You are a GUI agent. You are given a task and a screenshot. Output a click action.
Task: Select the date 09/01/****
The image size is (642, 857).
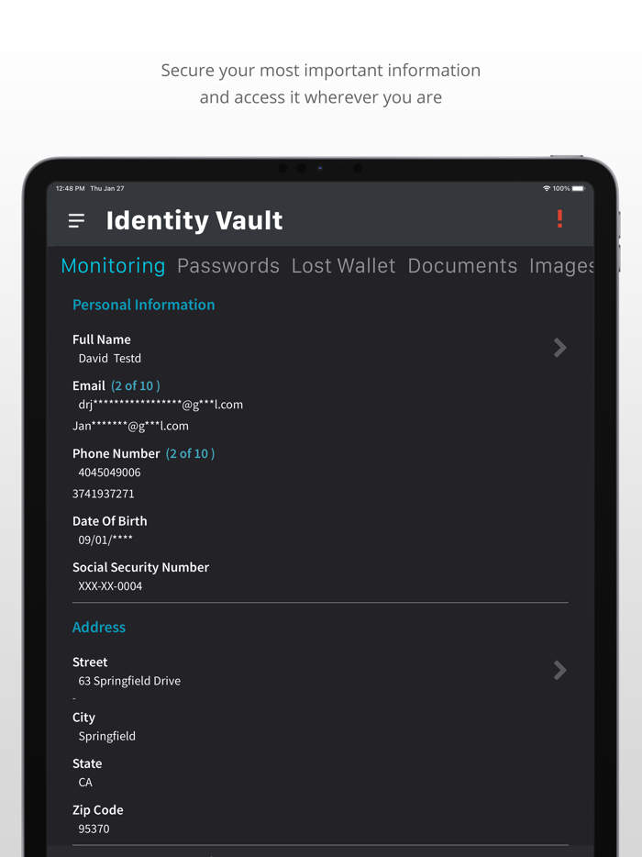tap(105, 540)
